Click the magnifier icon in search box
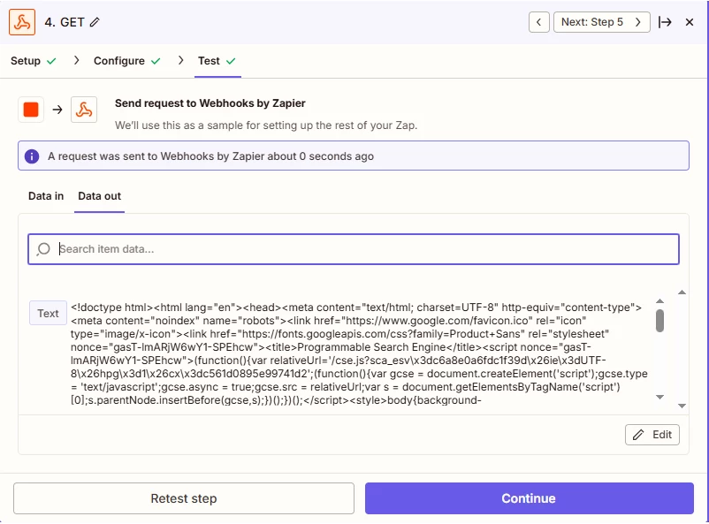 click(x=43, y=249)
